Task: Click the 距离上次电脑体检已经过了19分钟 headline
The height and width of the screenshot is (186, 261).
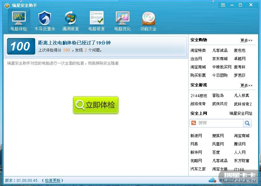Action: pyautogui.click(x=74, y=43)
